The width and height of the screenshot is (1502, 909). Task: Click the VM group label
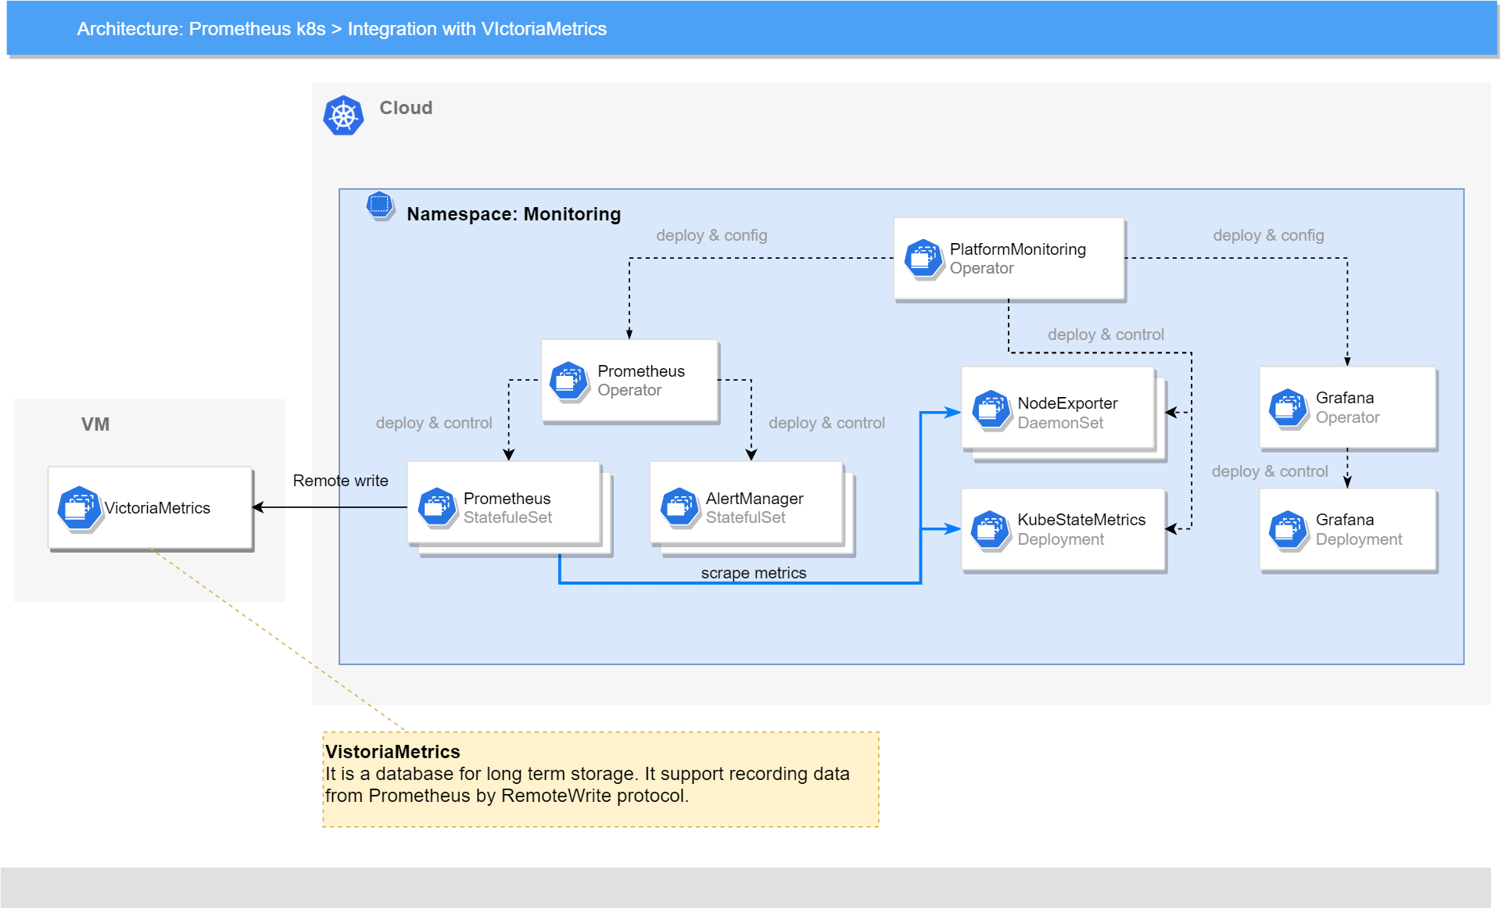95,424
